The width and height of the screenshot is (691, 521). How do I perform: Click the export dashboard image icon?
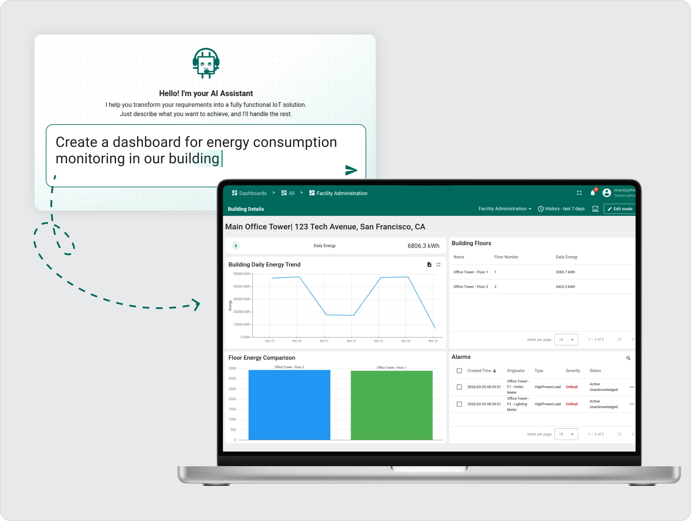coord(595,209)
